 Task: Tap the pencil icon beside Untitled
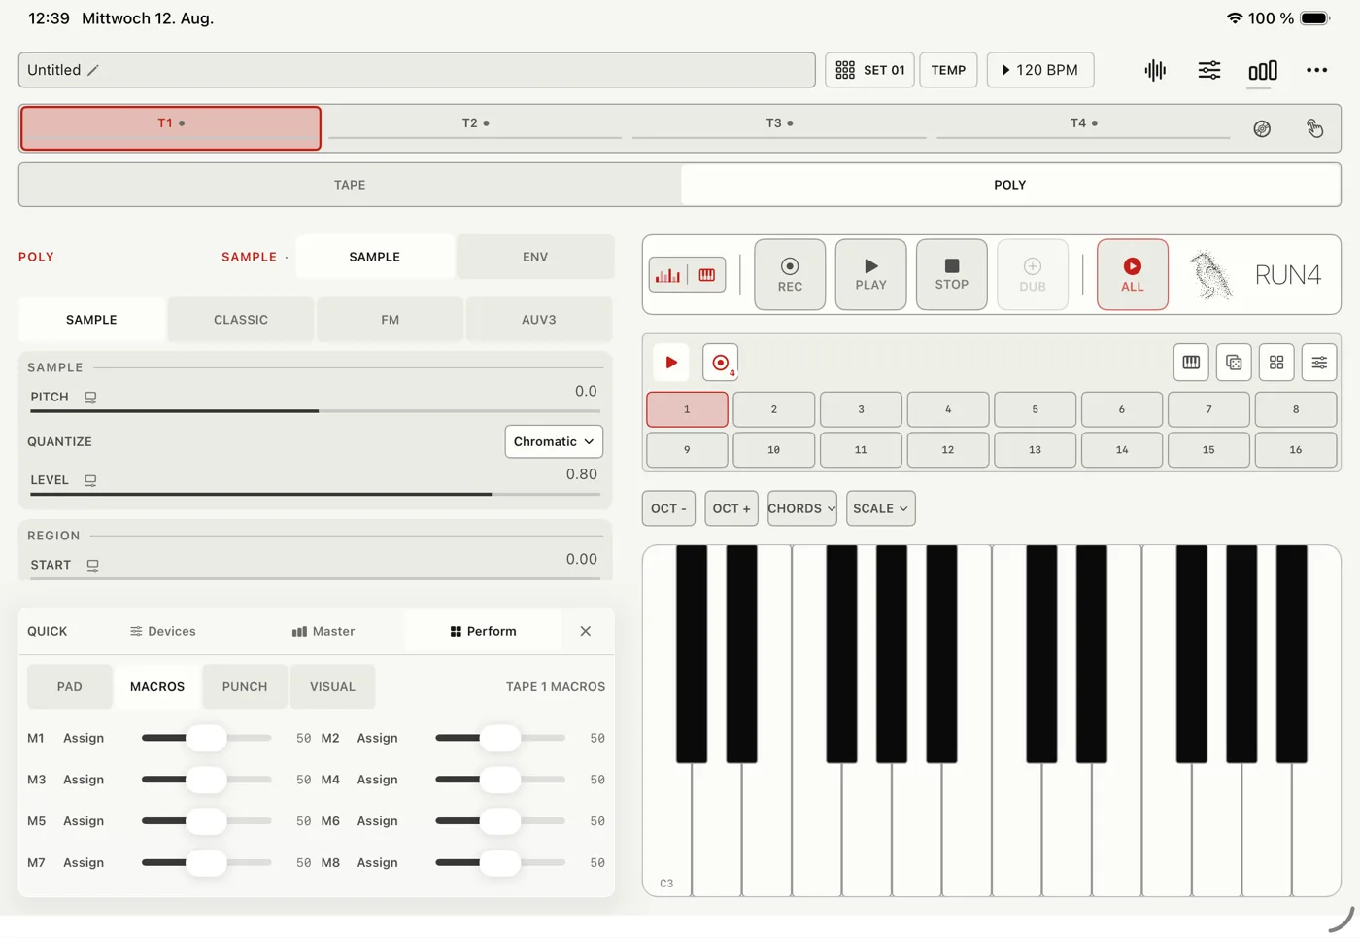93,70
